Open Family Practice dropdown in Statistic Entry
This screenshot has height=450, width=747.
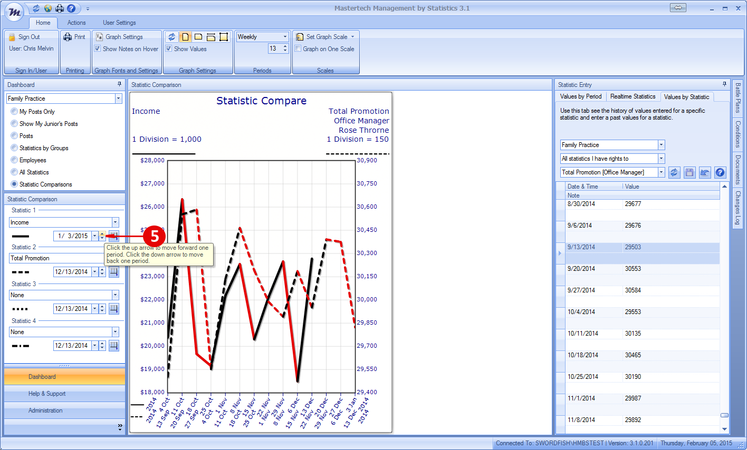[x=661, y=145]
